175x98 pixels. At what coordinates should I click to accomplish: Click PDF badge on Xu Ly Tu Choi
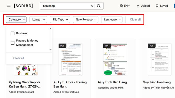click(62, 46)
